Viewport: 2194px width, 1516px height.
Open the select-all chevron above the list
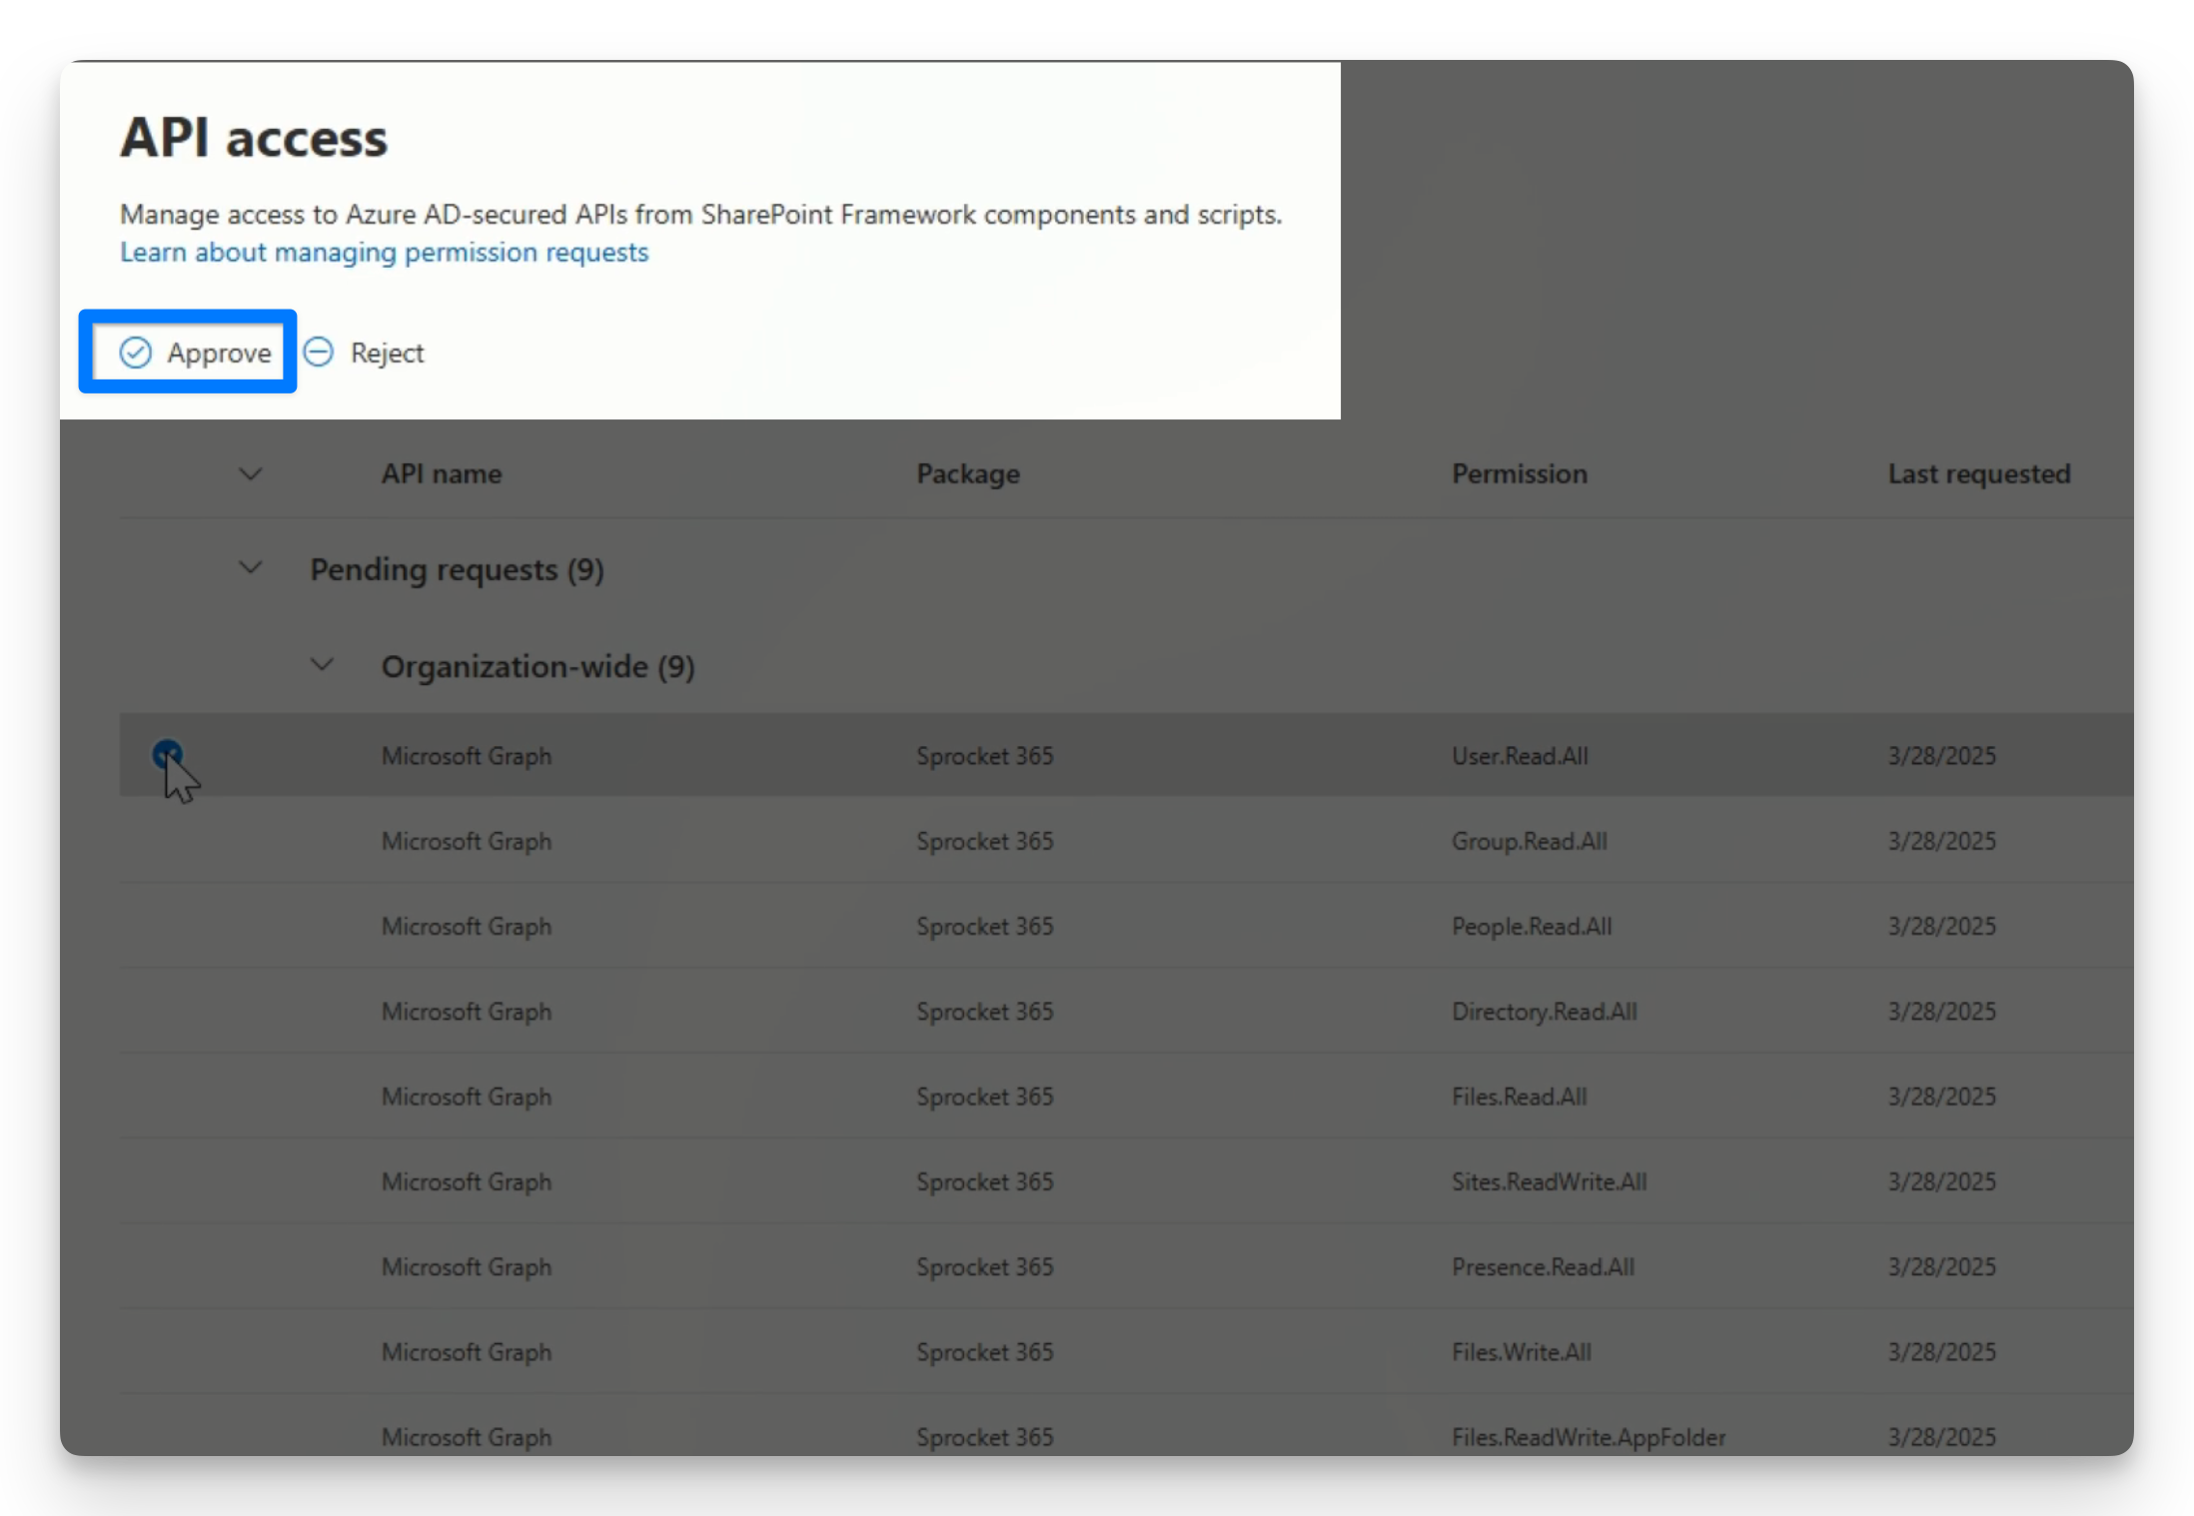tap(250, 474)
